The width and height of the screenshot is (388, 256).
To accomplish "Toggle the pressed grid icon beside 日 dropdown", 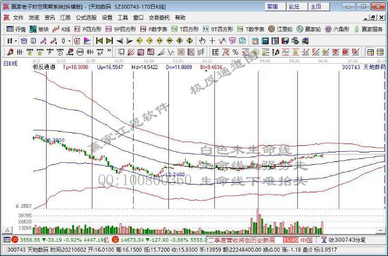I will tap(24, 40).
